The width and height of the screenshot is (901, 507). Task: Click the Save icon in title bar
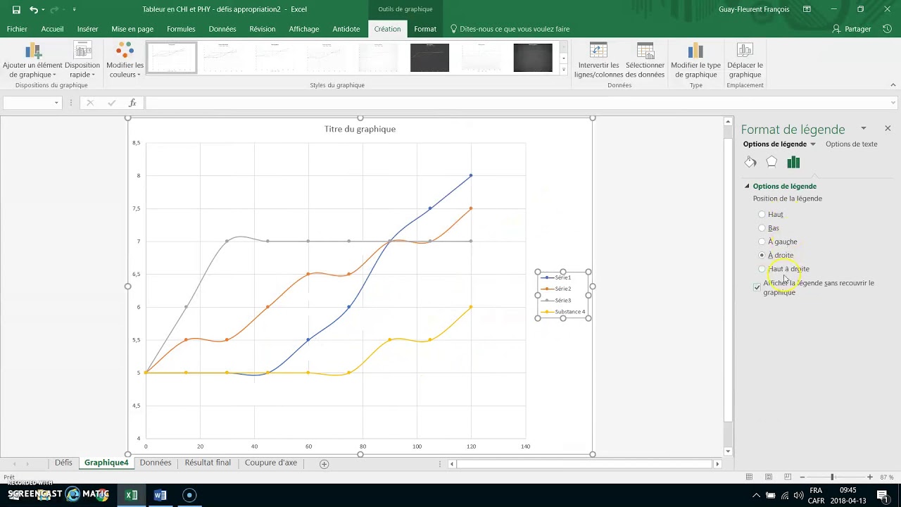pos(16,10)
